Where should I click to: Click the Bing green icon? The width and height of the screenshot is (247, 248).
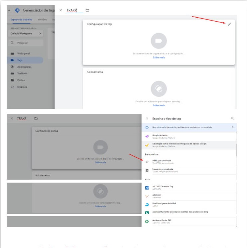click(x=147, y=212)
